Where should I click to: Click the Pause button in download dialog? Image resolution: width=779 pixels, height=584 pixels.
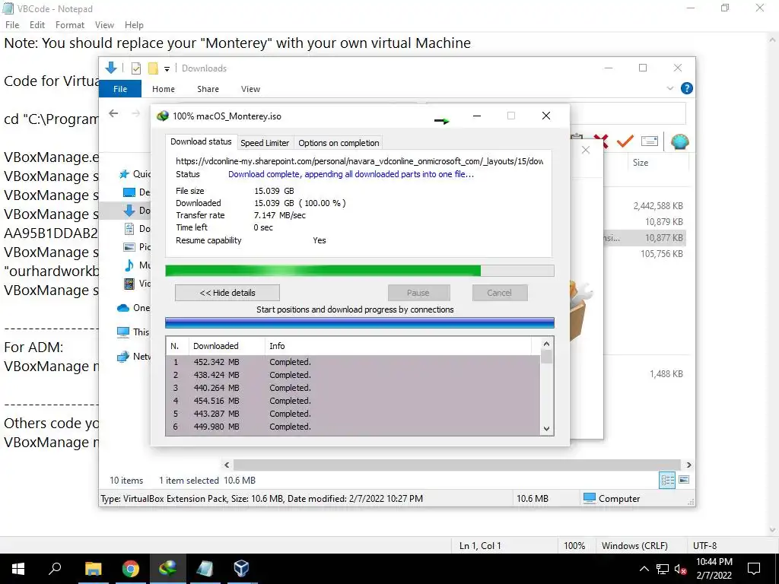pyautogui.click(x=418, y=293)
